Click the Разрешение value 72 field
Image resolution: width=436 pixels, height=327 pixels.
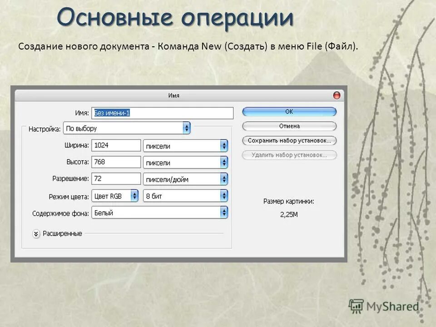tap(116, 178)
